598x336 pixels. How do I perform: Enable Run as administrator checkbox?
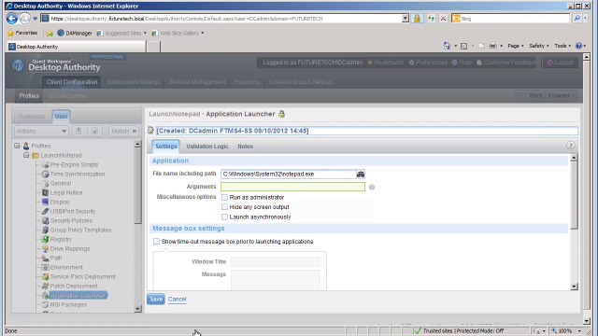coord(224,197)
